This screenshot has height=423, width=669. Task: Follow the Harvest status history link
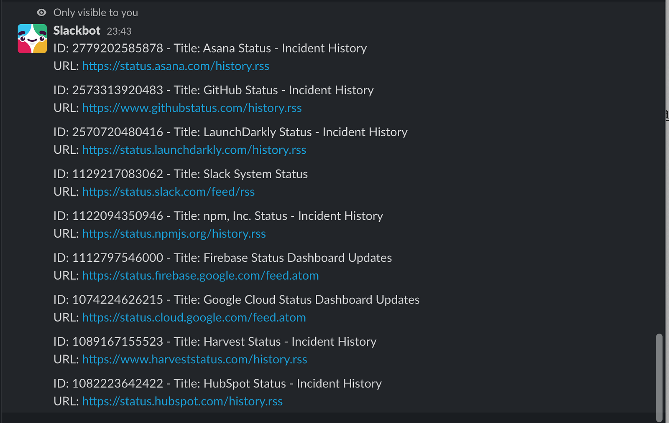[194, 359]
